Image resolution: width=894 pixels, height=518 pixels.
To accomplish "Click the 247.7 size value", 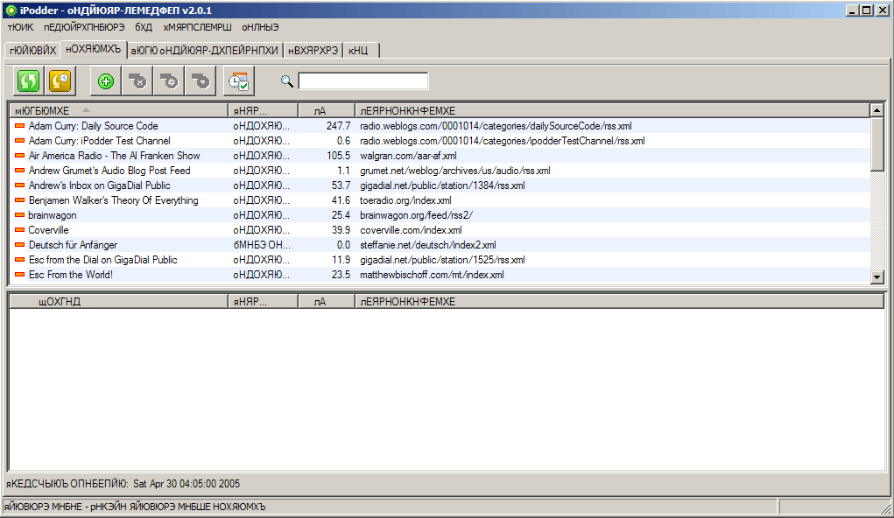I will pyautogui.click(x=338, y=126).
